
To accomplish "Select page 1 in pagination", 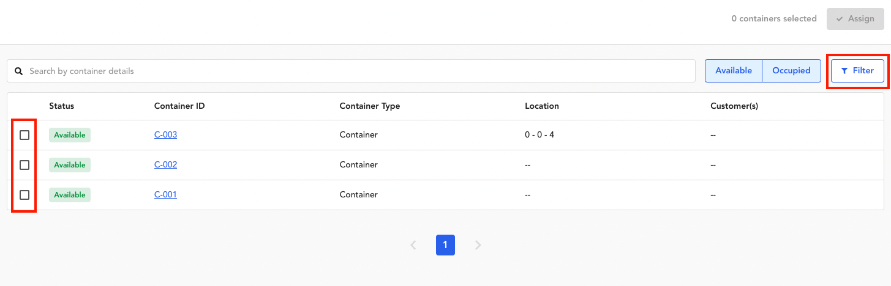I will 445,245.
